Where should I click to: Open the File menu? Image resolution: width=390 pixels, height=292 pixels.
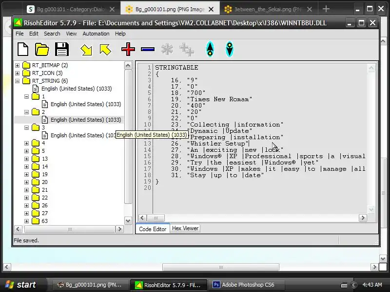(x=19, y=34)
